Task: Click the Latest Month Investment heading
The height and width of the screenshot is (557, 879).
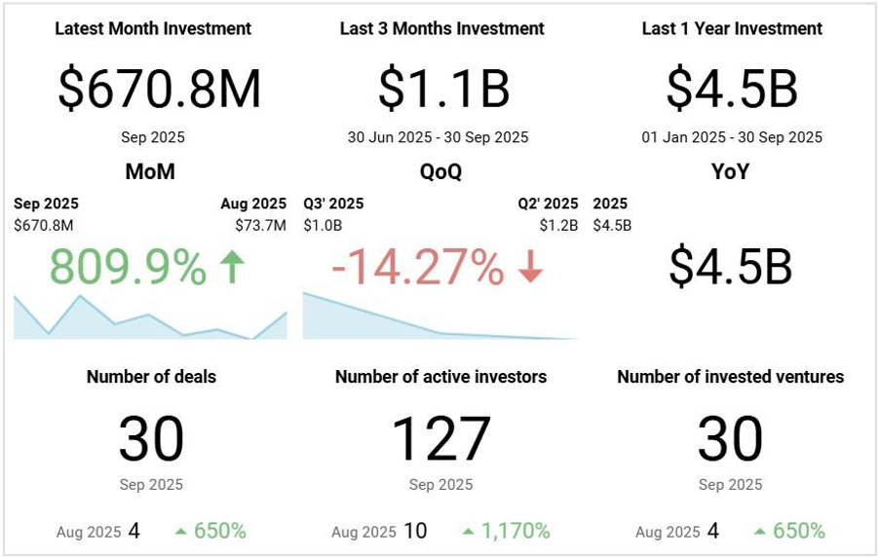Action: (x=153, y=29)
